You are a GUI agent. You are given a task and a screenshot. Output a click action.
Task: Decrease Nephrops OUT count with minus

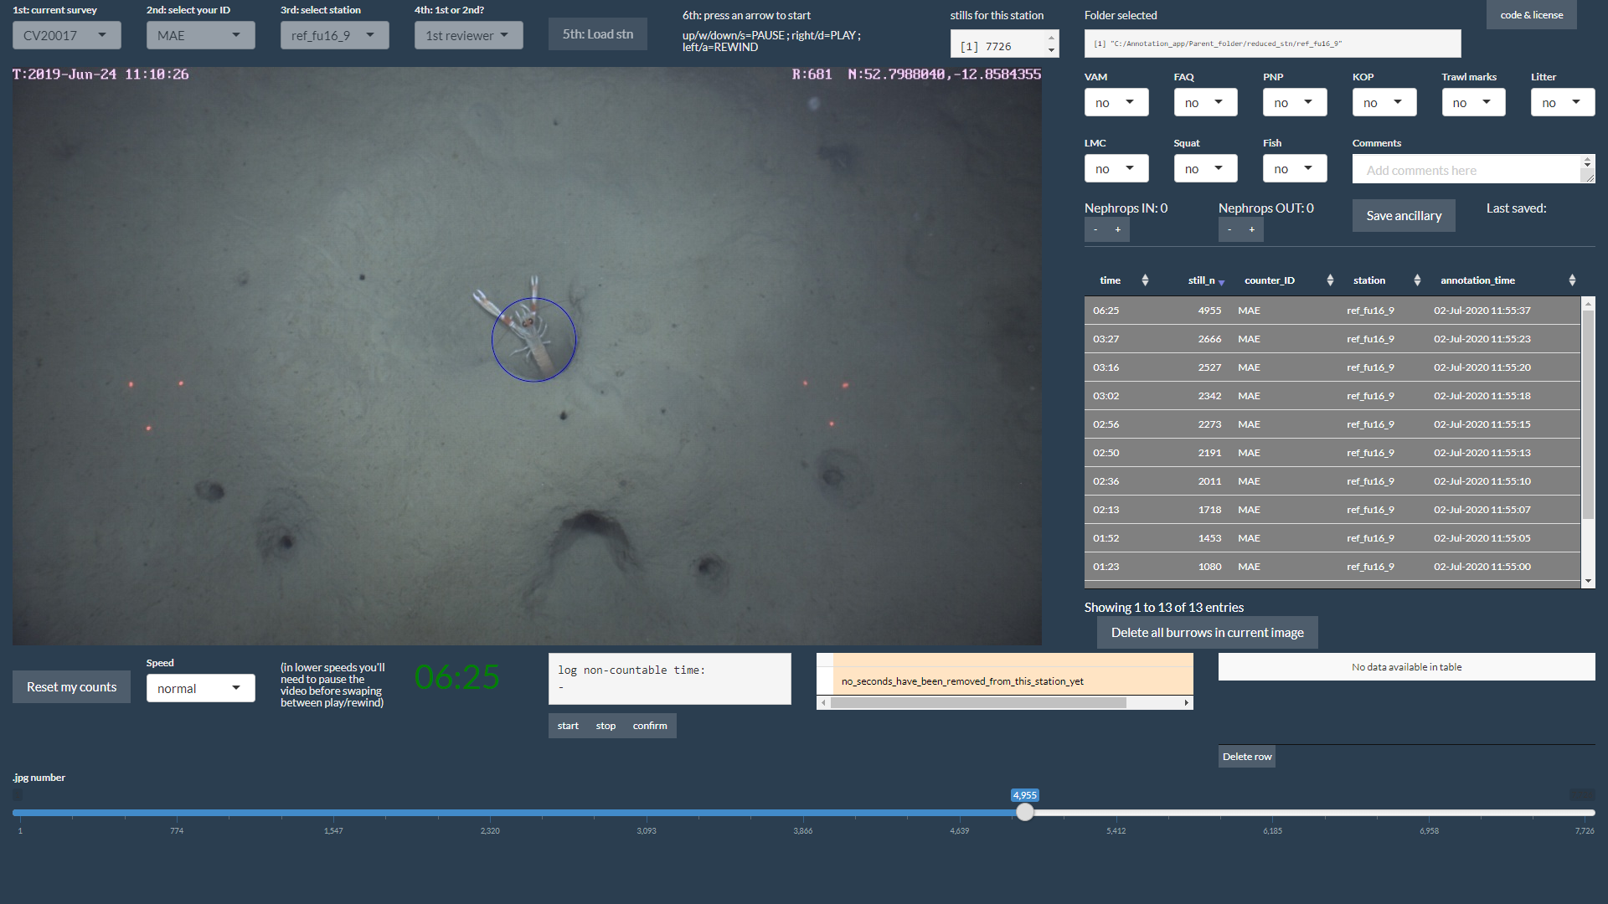(x=1229, y=229)
